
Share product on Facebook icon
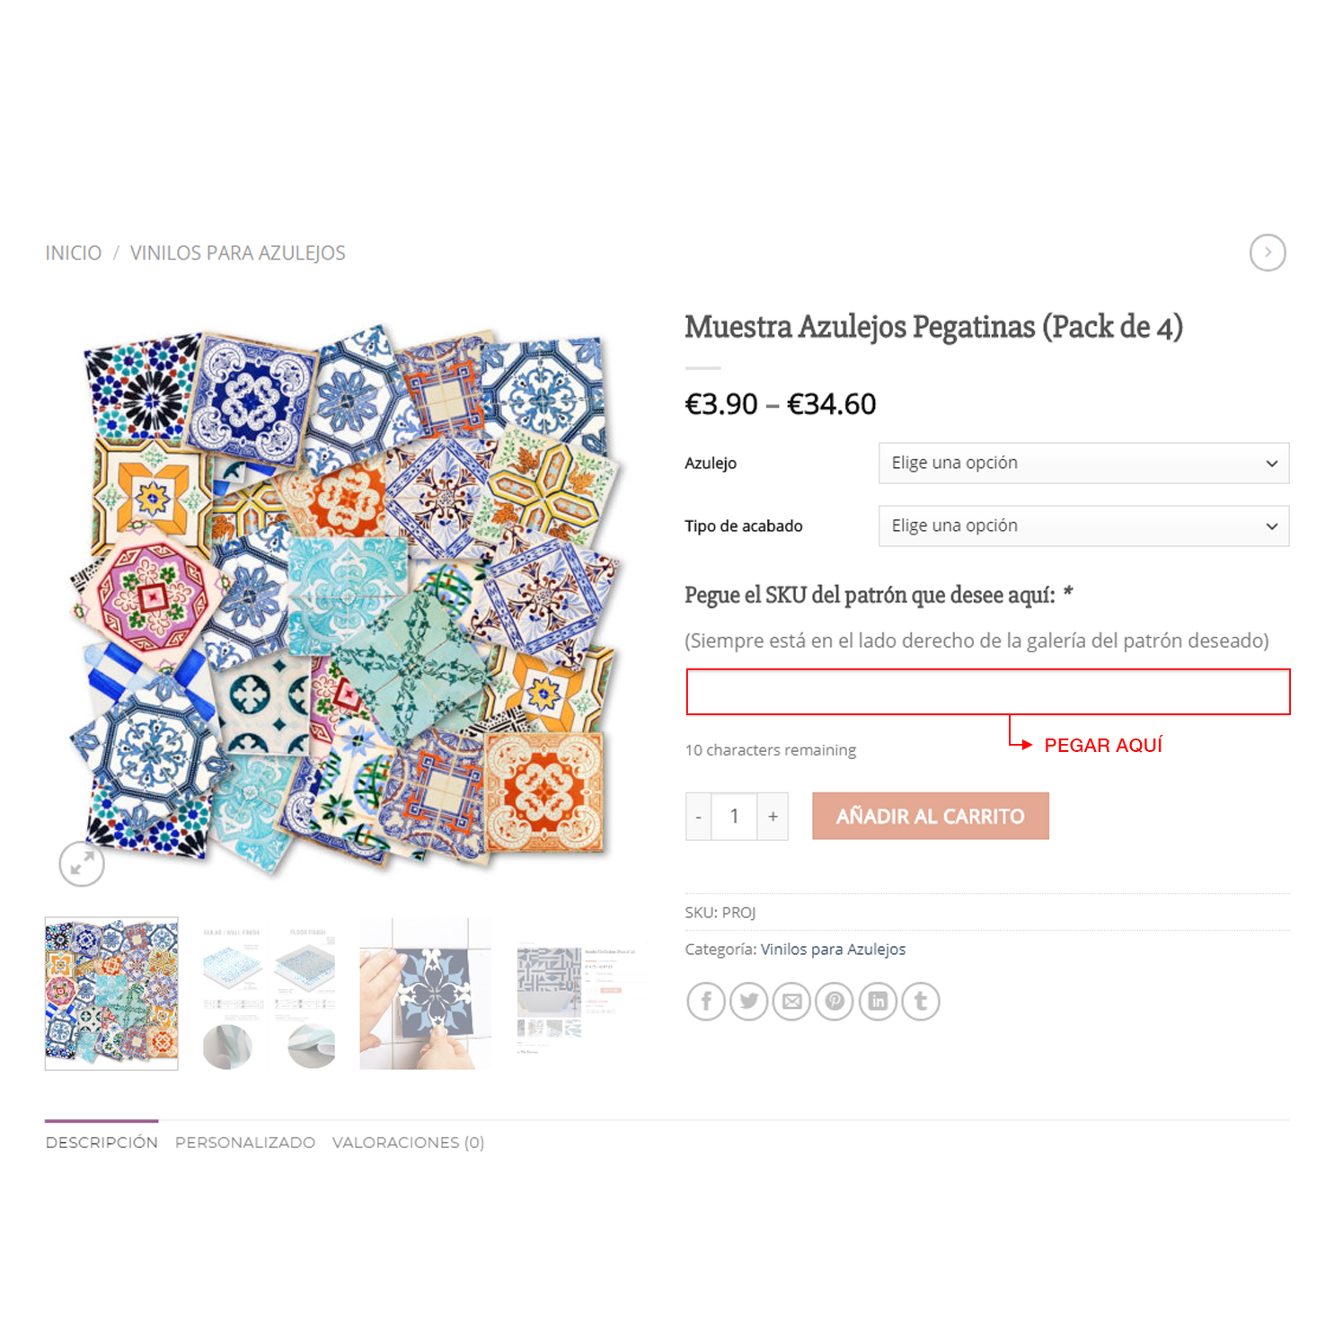(706, 1001)
